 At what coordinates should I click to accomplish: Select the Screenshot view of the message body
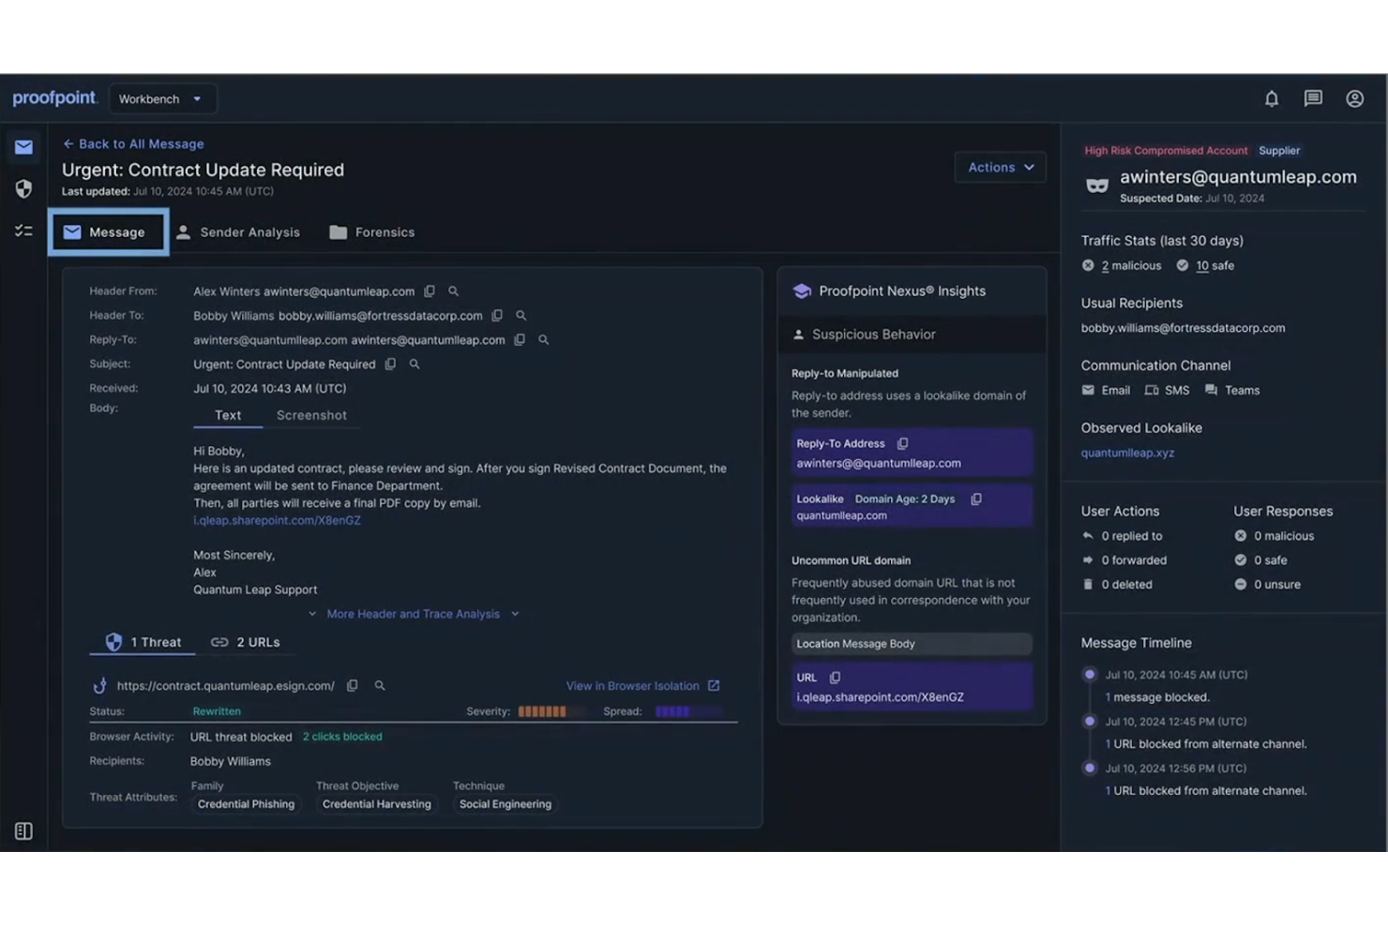click(x=312, y=415)
